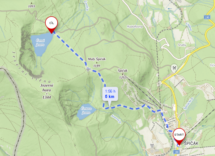215x156 pixels.
Task: Click the ŠPIČÁK village name label
Action: (191, 143)
